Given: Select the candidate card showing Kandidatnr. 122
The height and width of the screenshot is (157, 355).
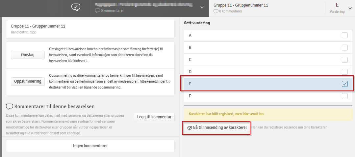Looking at the screenshot, I should click(90, 29).
